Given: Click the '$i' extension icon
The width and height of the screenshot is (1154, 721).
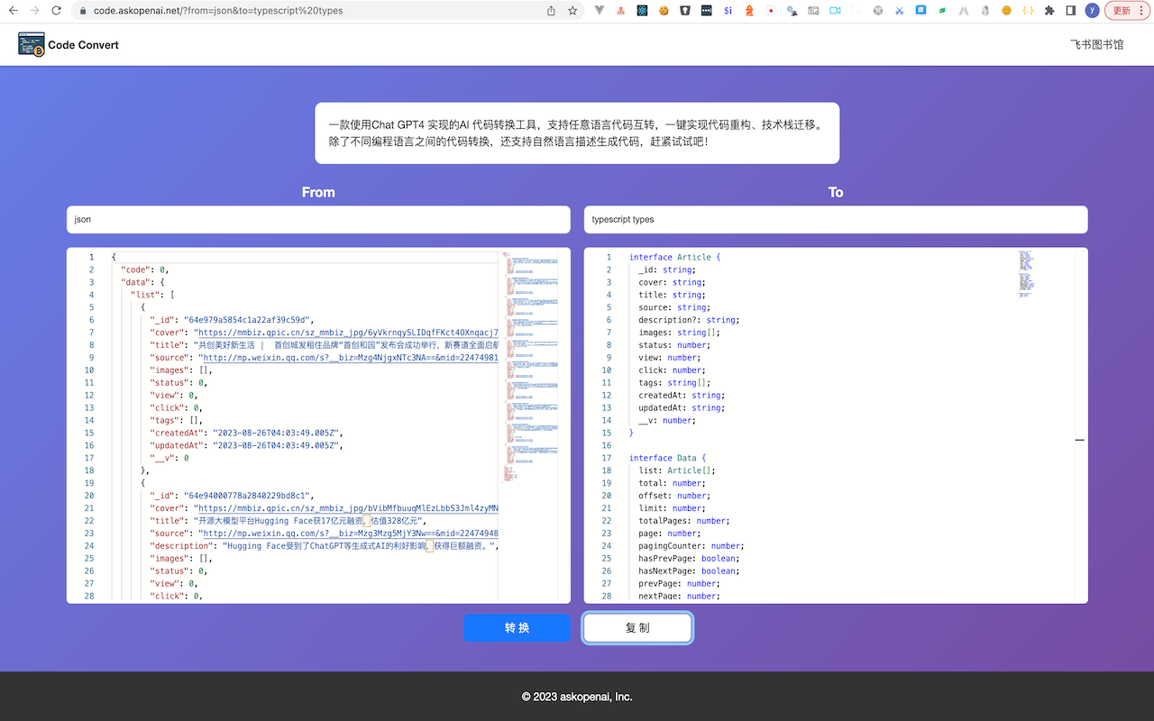Looking at the screenshot, I should tap(728, 11).
